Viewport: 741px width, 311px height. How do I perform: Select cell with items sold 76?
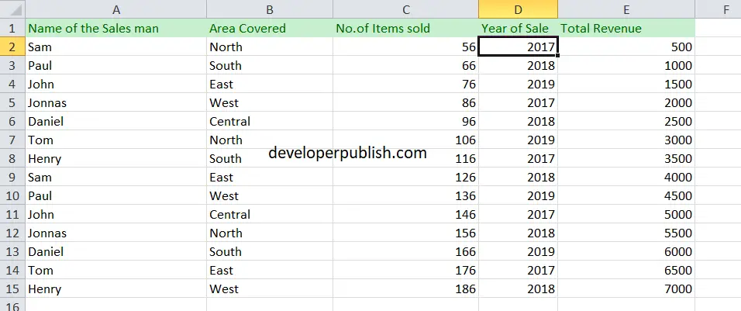(x=405, y=84)
